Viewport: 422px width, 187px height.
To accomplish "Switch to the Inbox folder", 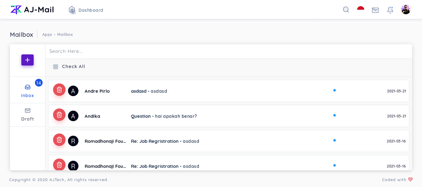I will [x=27, y=91].
